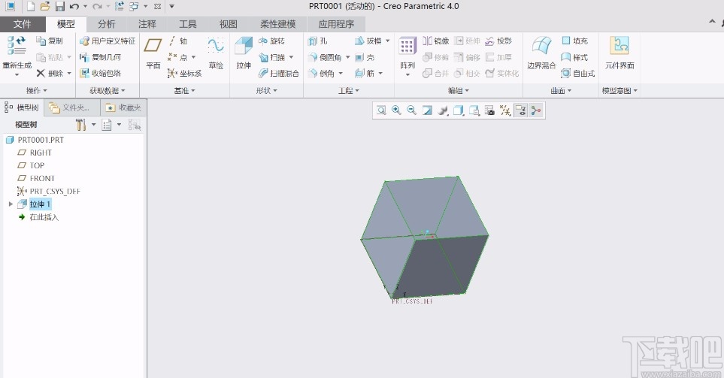Select the 轴 axis tool

pyautogui.click(x=177, y=41)
